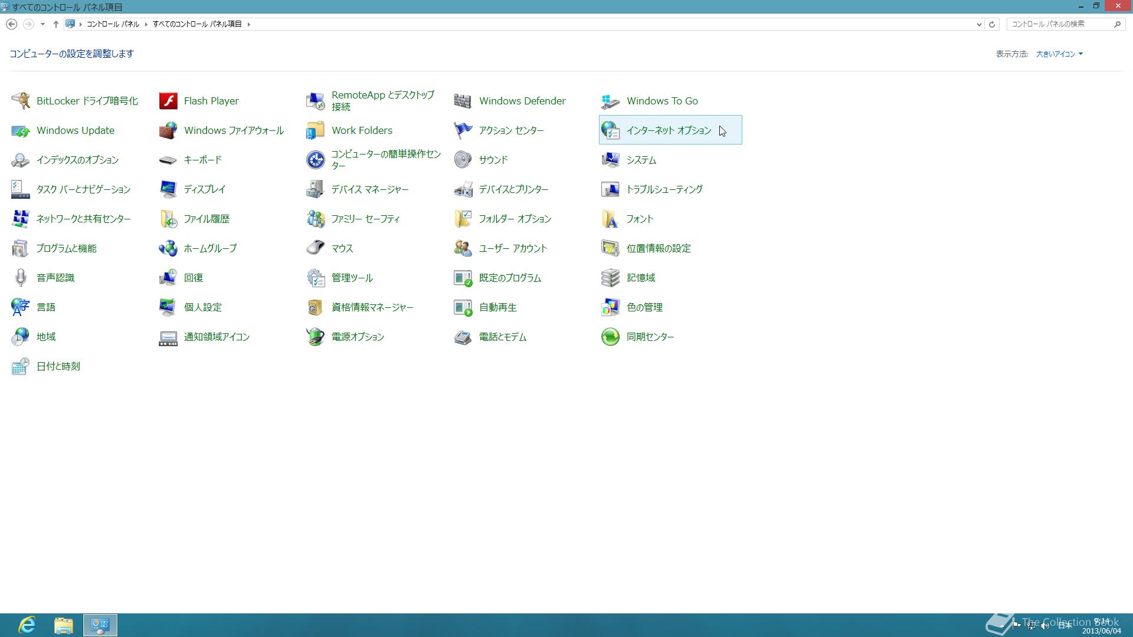Open デバイスとプリンター icon

463,189
